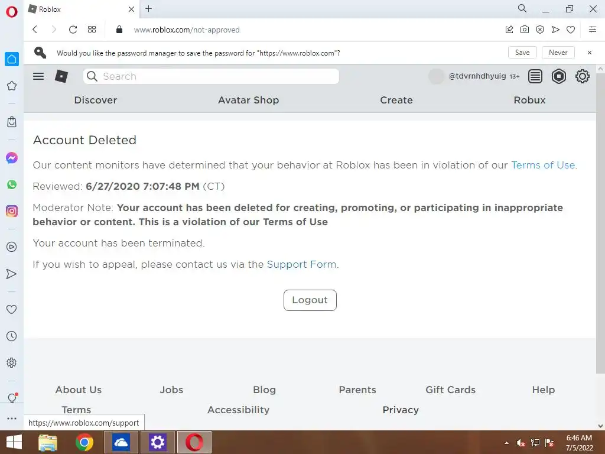Viewport: 605px width, 454px height.
Task: Open Roblox settings gear icon
Action: 582,76
